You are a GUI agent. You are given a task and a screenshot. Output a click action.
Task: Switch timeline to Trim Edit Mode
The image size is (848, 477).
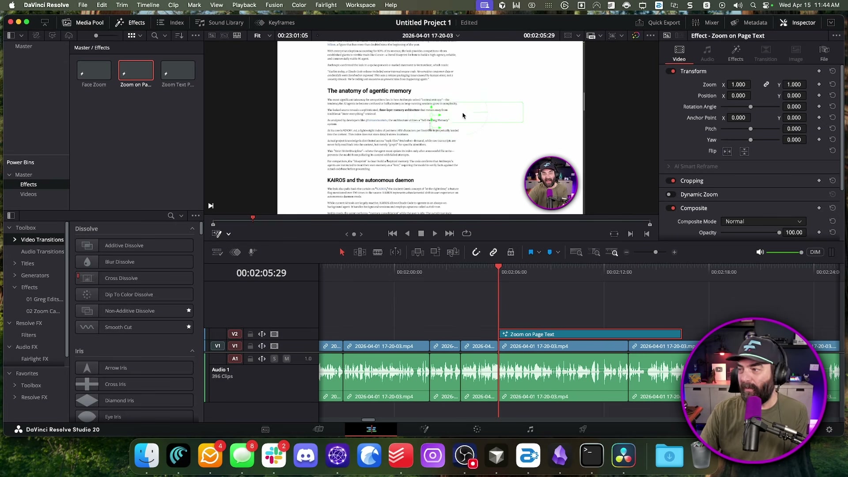[360, 252]
